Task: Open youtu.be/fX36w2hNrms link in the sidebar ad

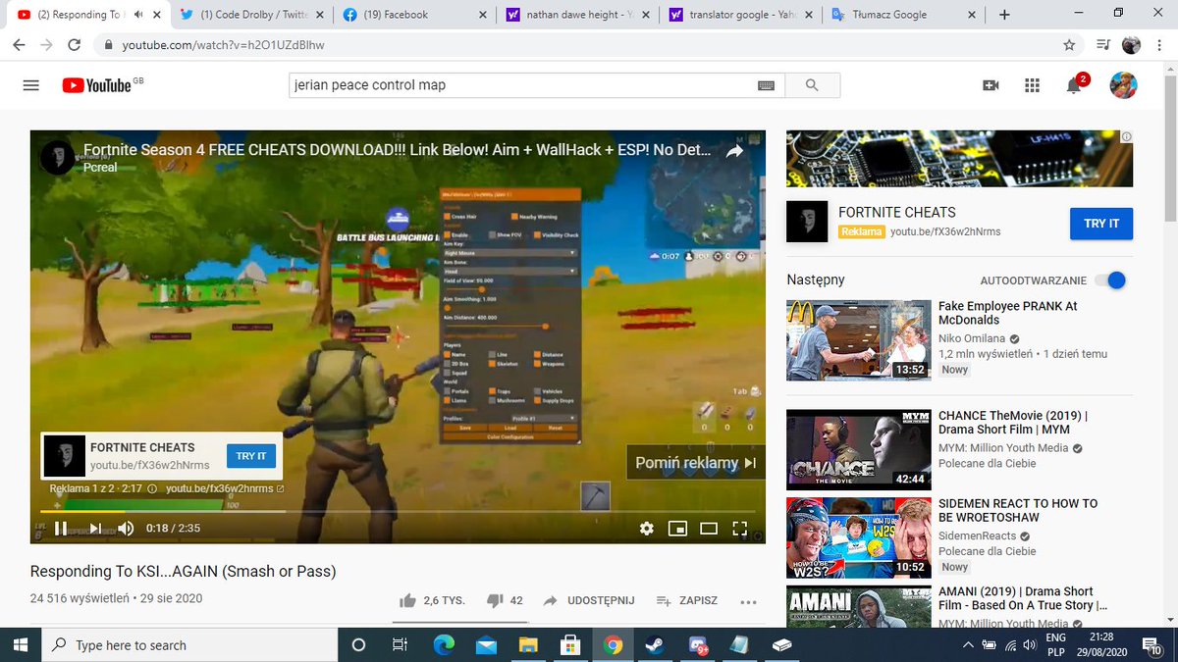Action: tap(945, 232)
